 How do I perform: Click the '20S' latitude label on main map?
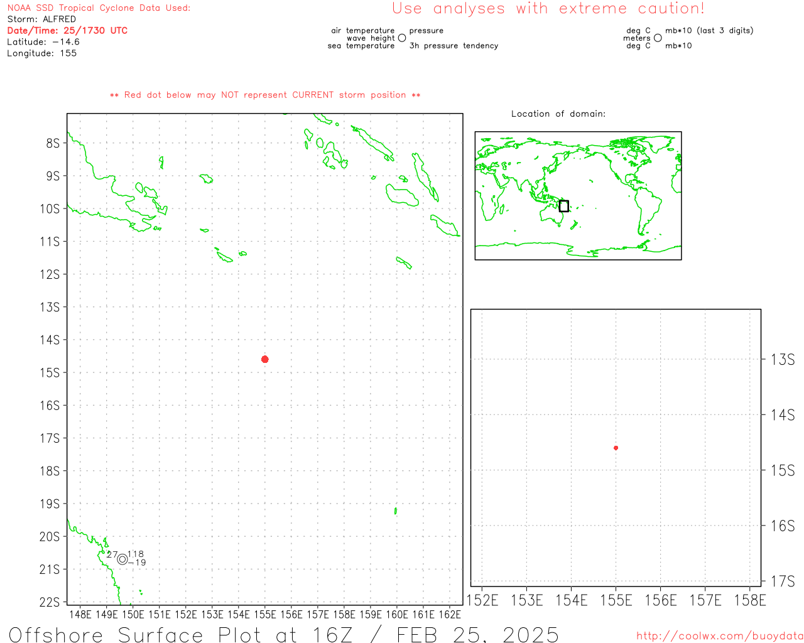[x=50, y=536]
